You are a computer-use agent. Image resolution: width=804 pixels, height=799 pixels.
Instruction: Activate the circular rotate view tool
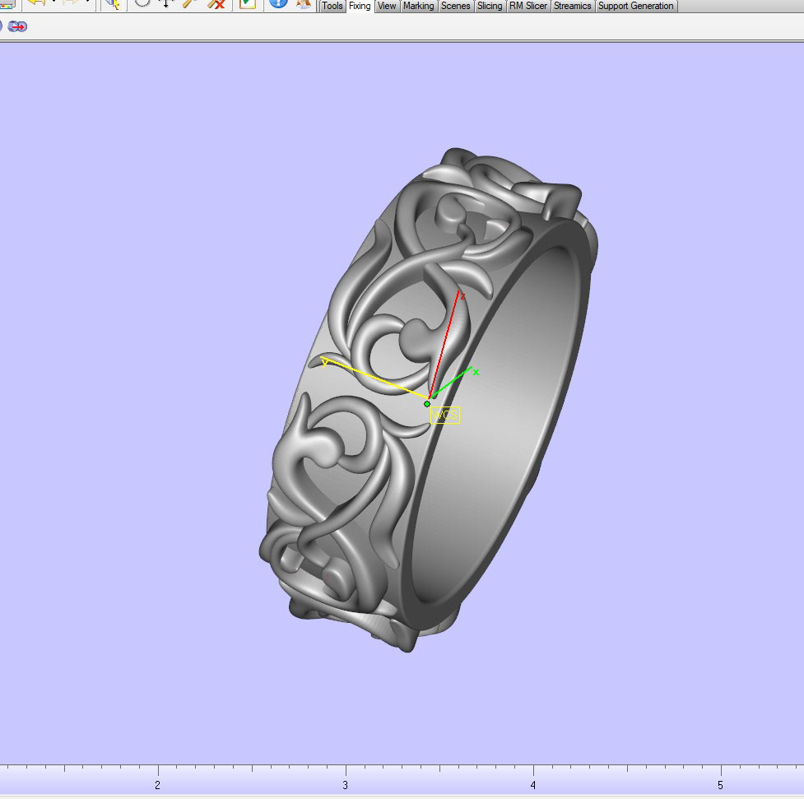[142, 3]
